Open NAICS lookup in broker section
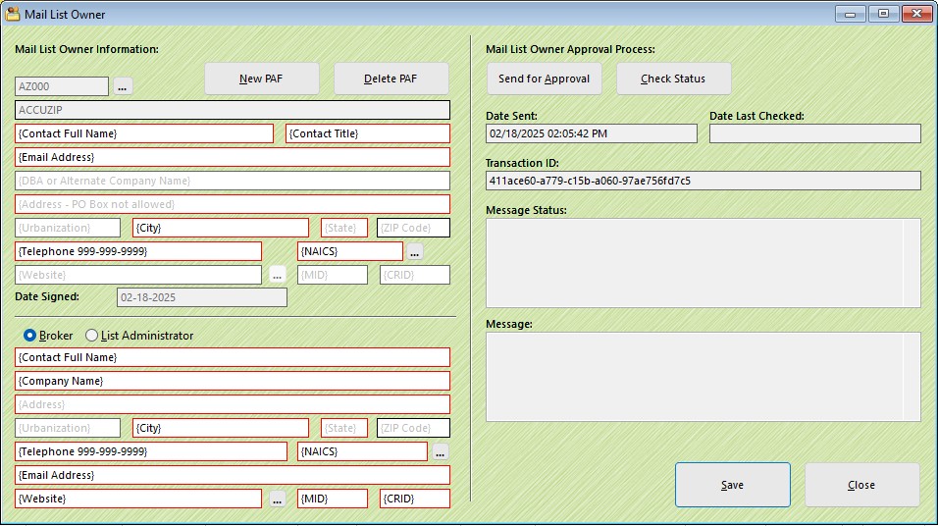This screenshot has height=526, width=938. 441,451
